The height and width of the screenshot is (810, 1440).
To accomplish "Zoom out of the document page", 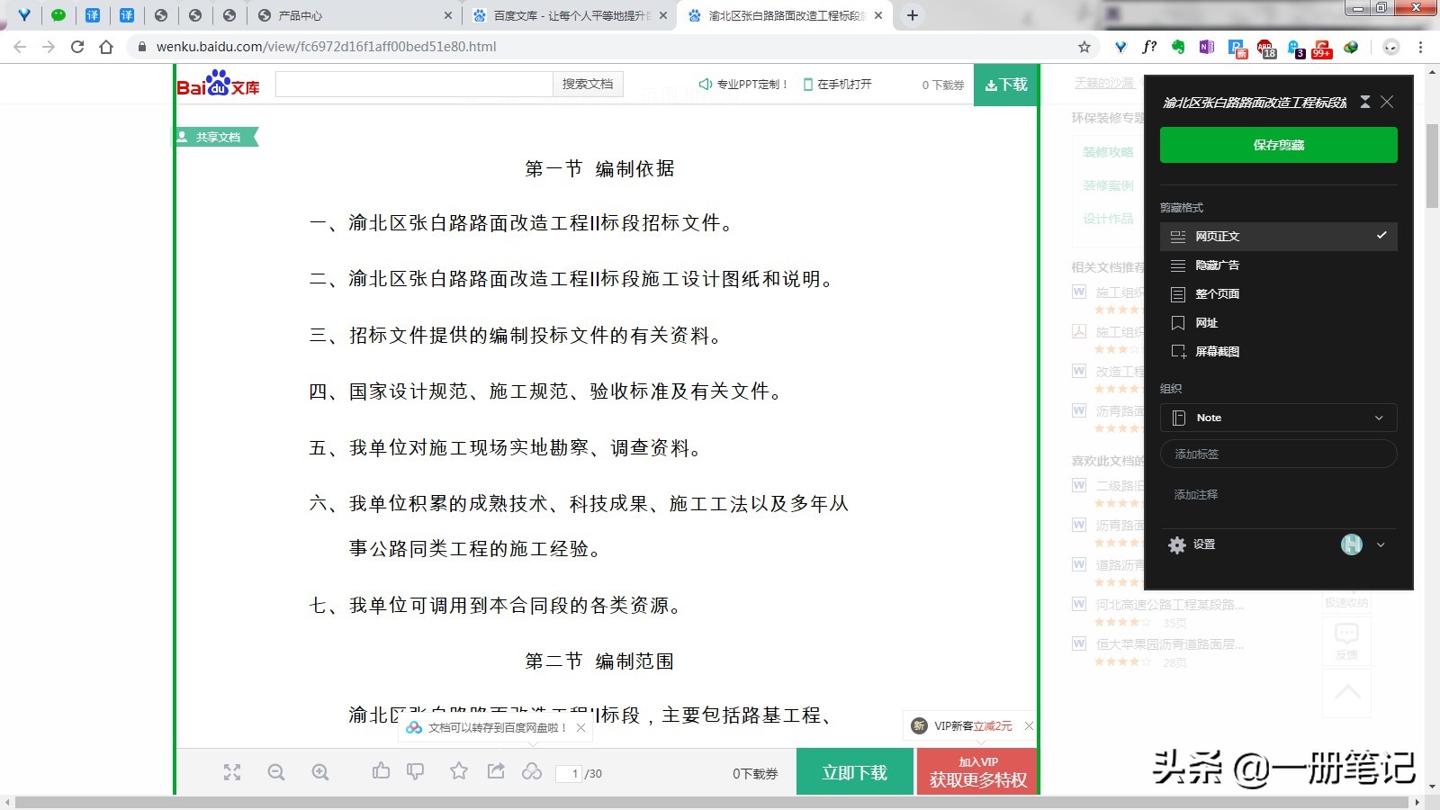I will tap(276, 771).
